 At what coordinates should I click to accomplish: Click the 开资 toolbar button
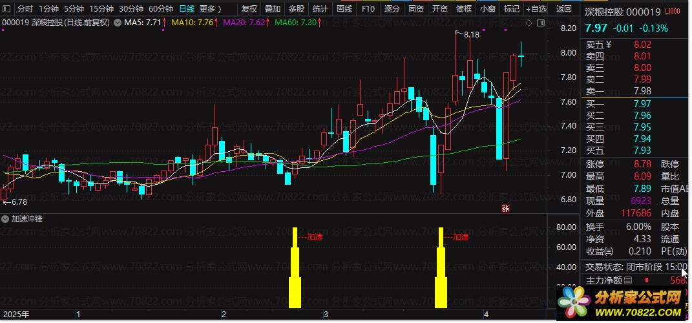coord(439,9)
